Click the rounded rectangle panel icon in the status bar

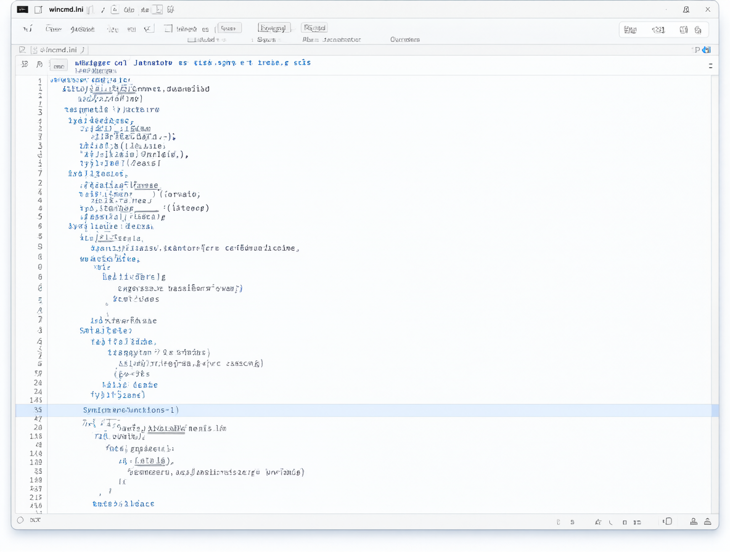pos(668,521)
